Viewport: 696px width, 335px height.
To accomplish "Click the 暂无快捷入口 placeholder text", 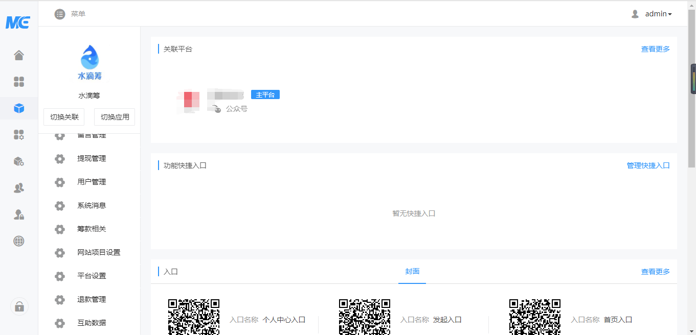I will coord(414,213).
